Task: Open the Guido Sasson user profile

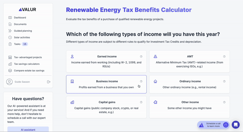Action: click(18, 82)
